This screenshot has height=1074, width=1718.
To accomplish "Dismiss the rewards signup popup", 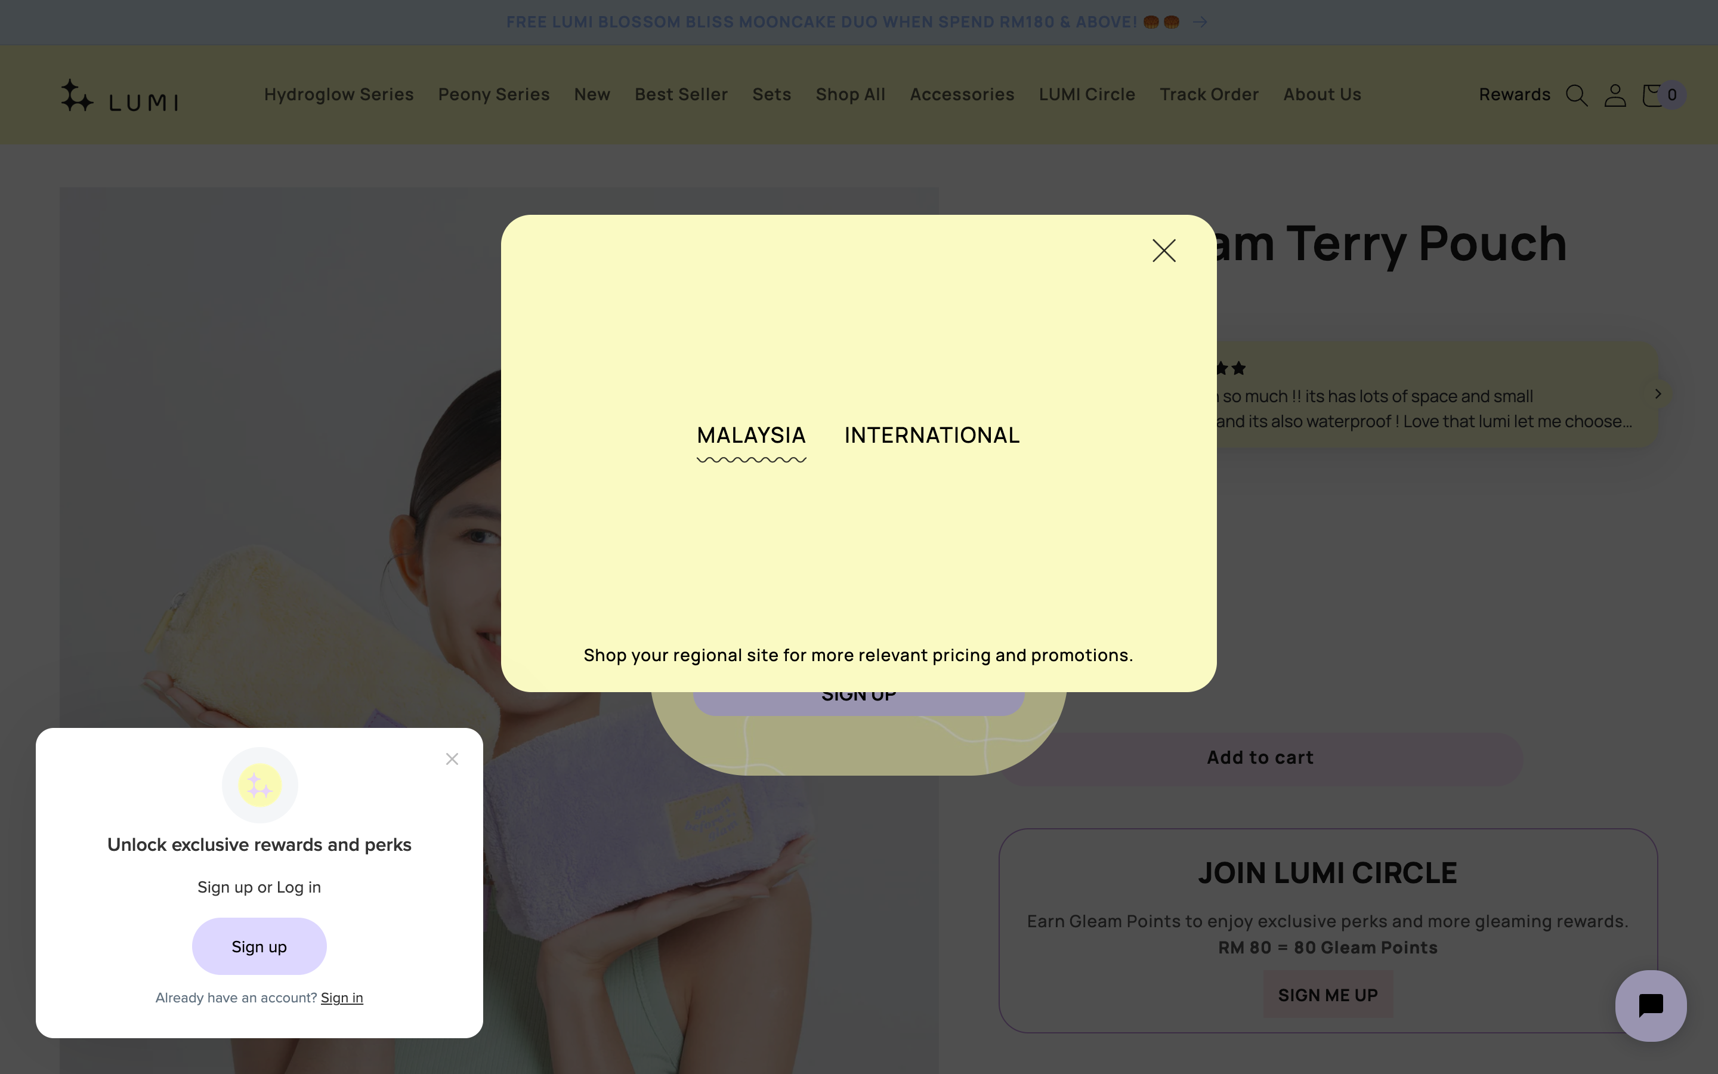I will point(452,760).
